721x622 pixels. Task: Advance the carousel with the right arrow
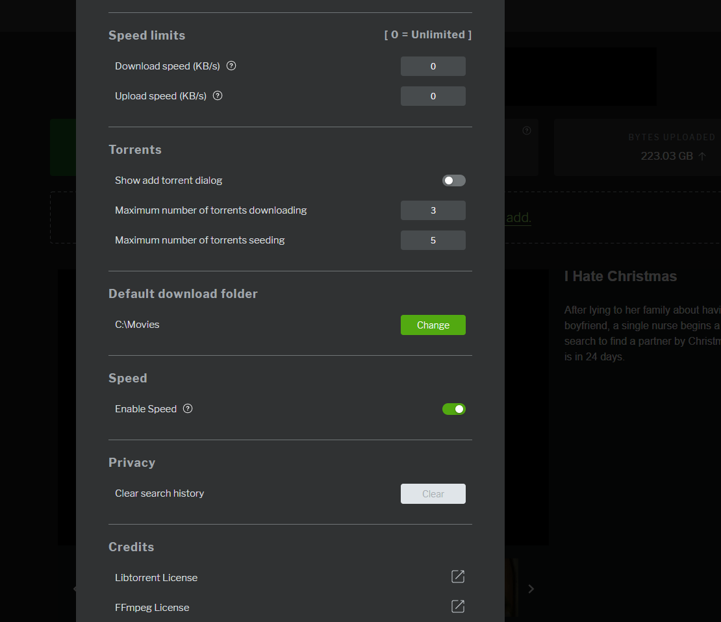[x=531, y=588]
